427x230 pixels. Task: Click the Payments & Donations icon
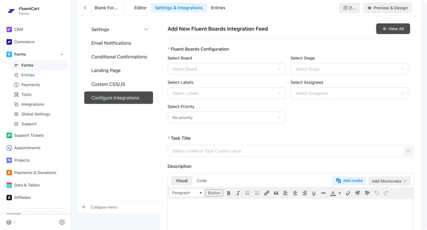[9, 173]
